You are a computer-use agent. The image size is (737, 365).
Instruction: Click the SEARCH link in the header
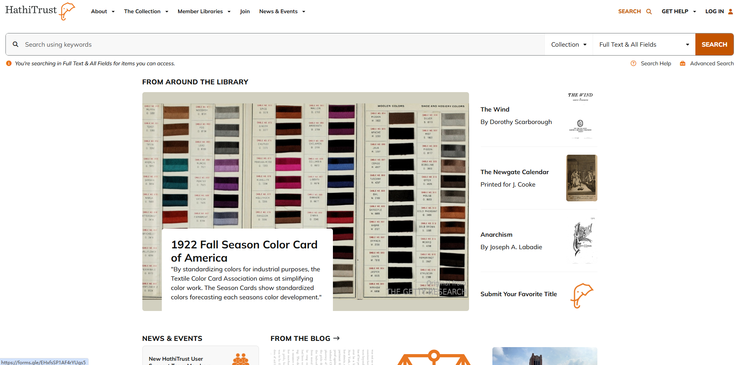coord(635,11)
